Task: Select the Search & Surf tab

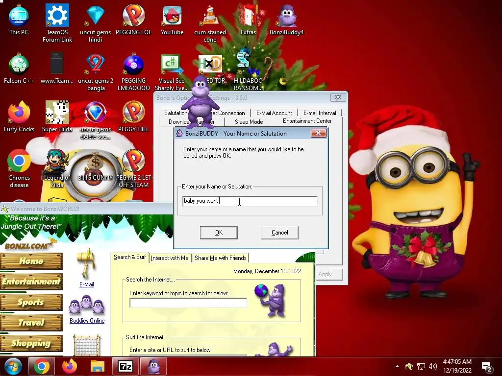Action: click(129, 257)
